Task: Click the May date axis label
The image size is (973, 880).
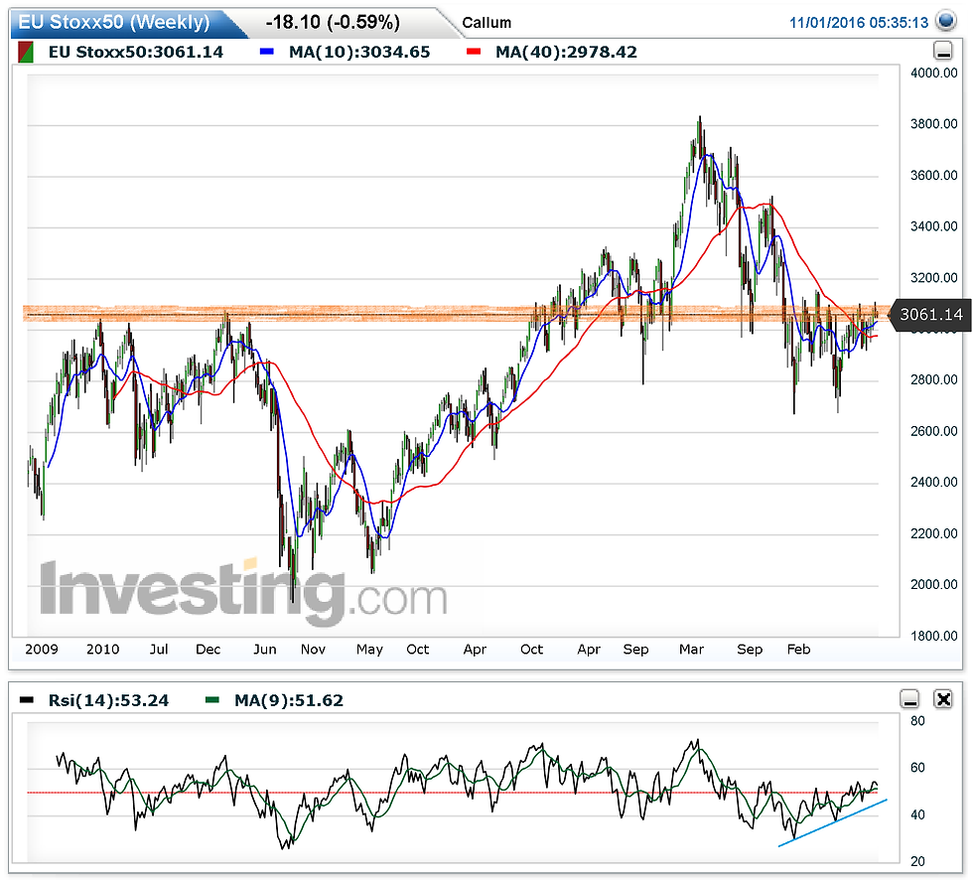Action: (x=369, y=650)
